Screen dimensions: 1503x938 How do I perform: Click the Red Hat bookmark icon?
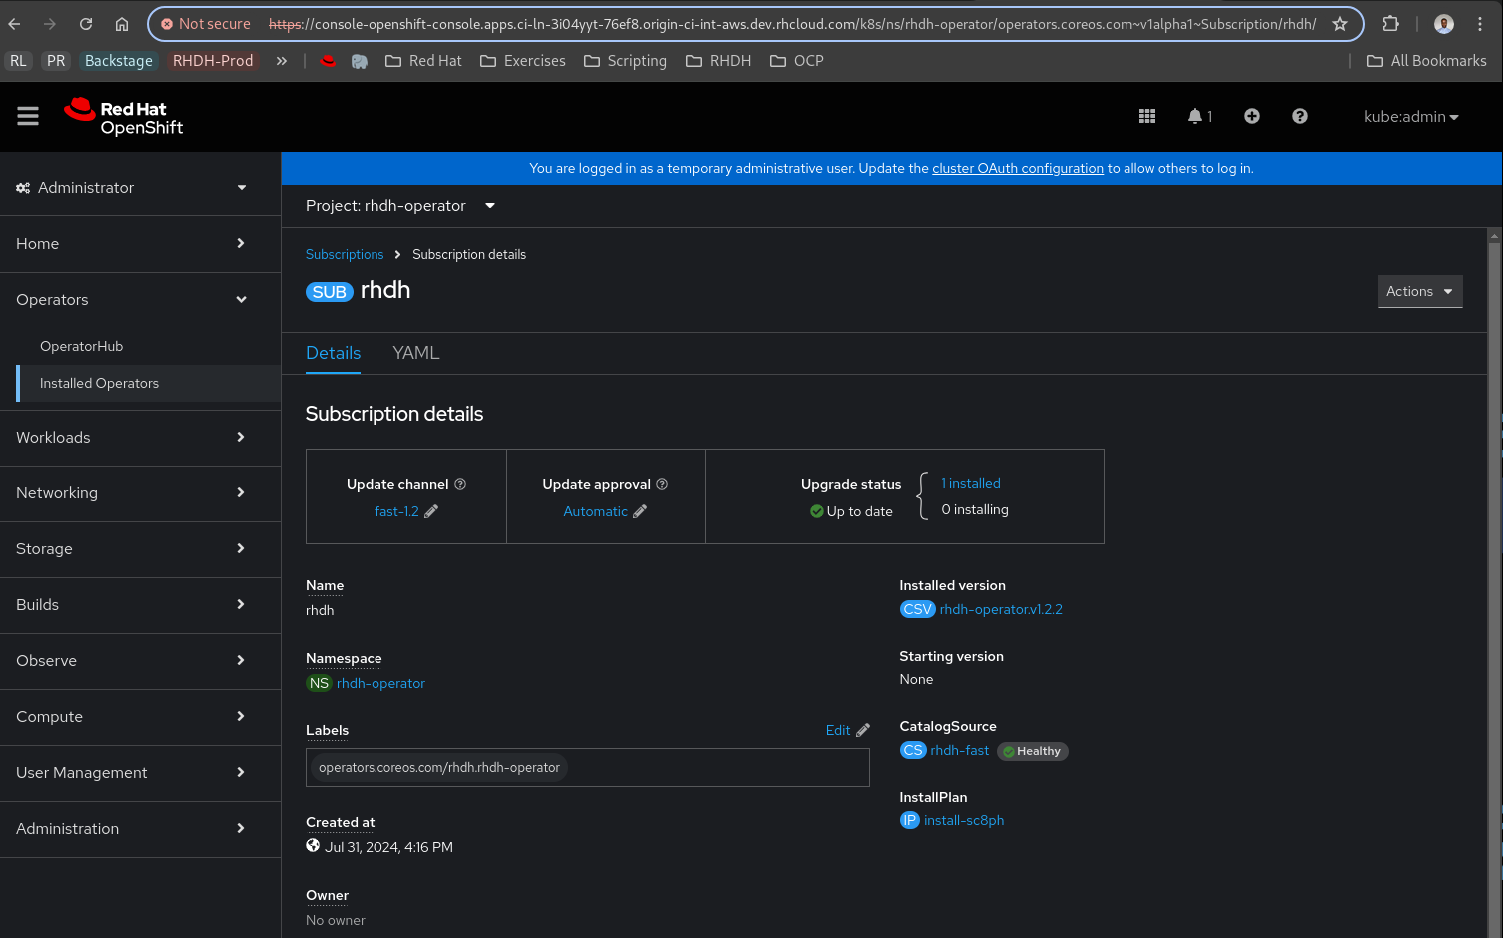(328, 61)
